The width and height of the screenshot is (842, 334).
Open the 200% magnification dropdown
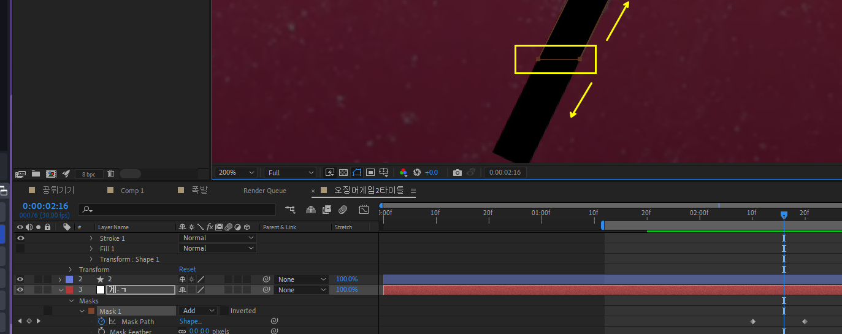tap(236, 172)
